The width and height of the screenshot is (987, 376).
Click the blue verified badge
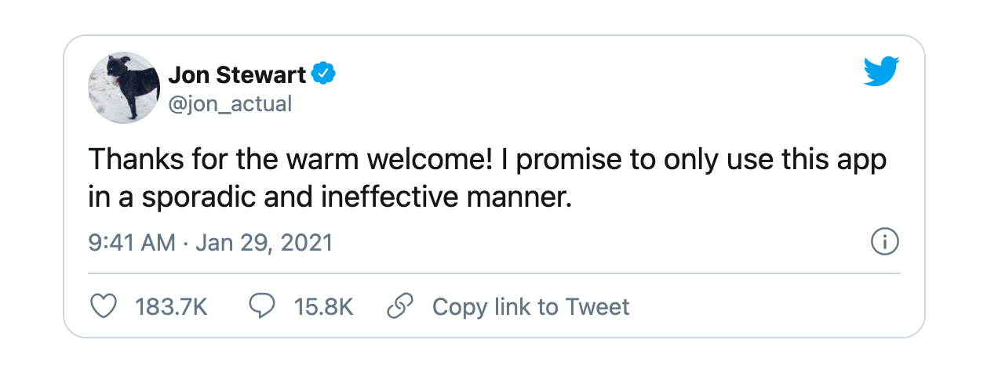click(x=324, y=74)
